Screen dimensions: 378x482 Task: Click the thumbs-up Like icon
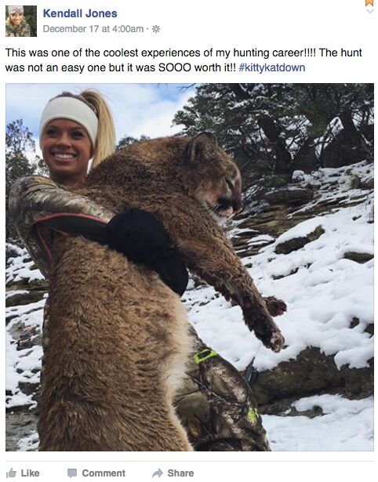coord(11,473)
